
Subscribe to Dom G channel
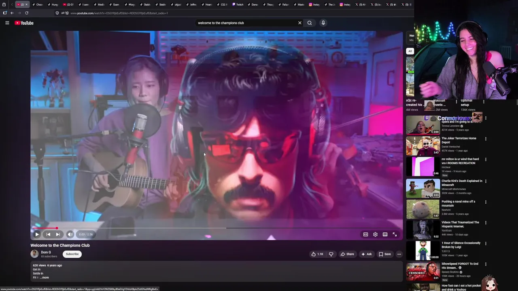[72, 254]
